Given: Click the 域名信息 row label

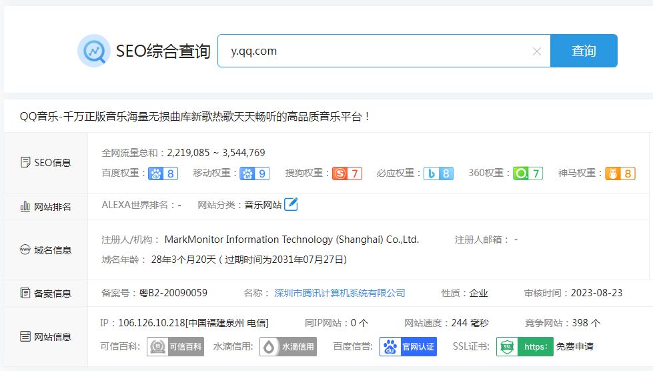Looking at the screenshot, I should point(53,250).
